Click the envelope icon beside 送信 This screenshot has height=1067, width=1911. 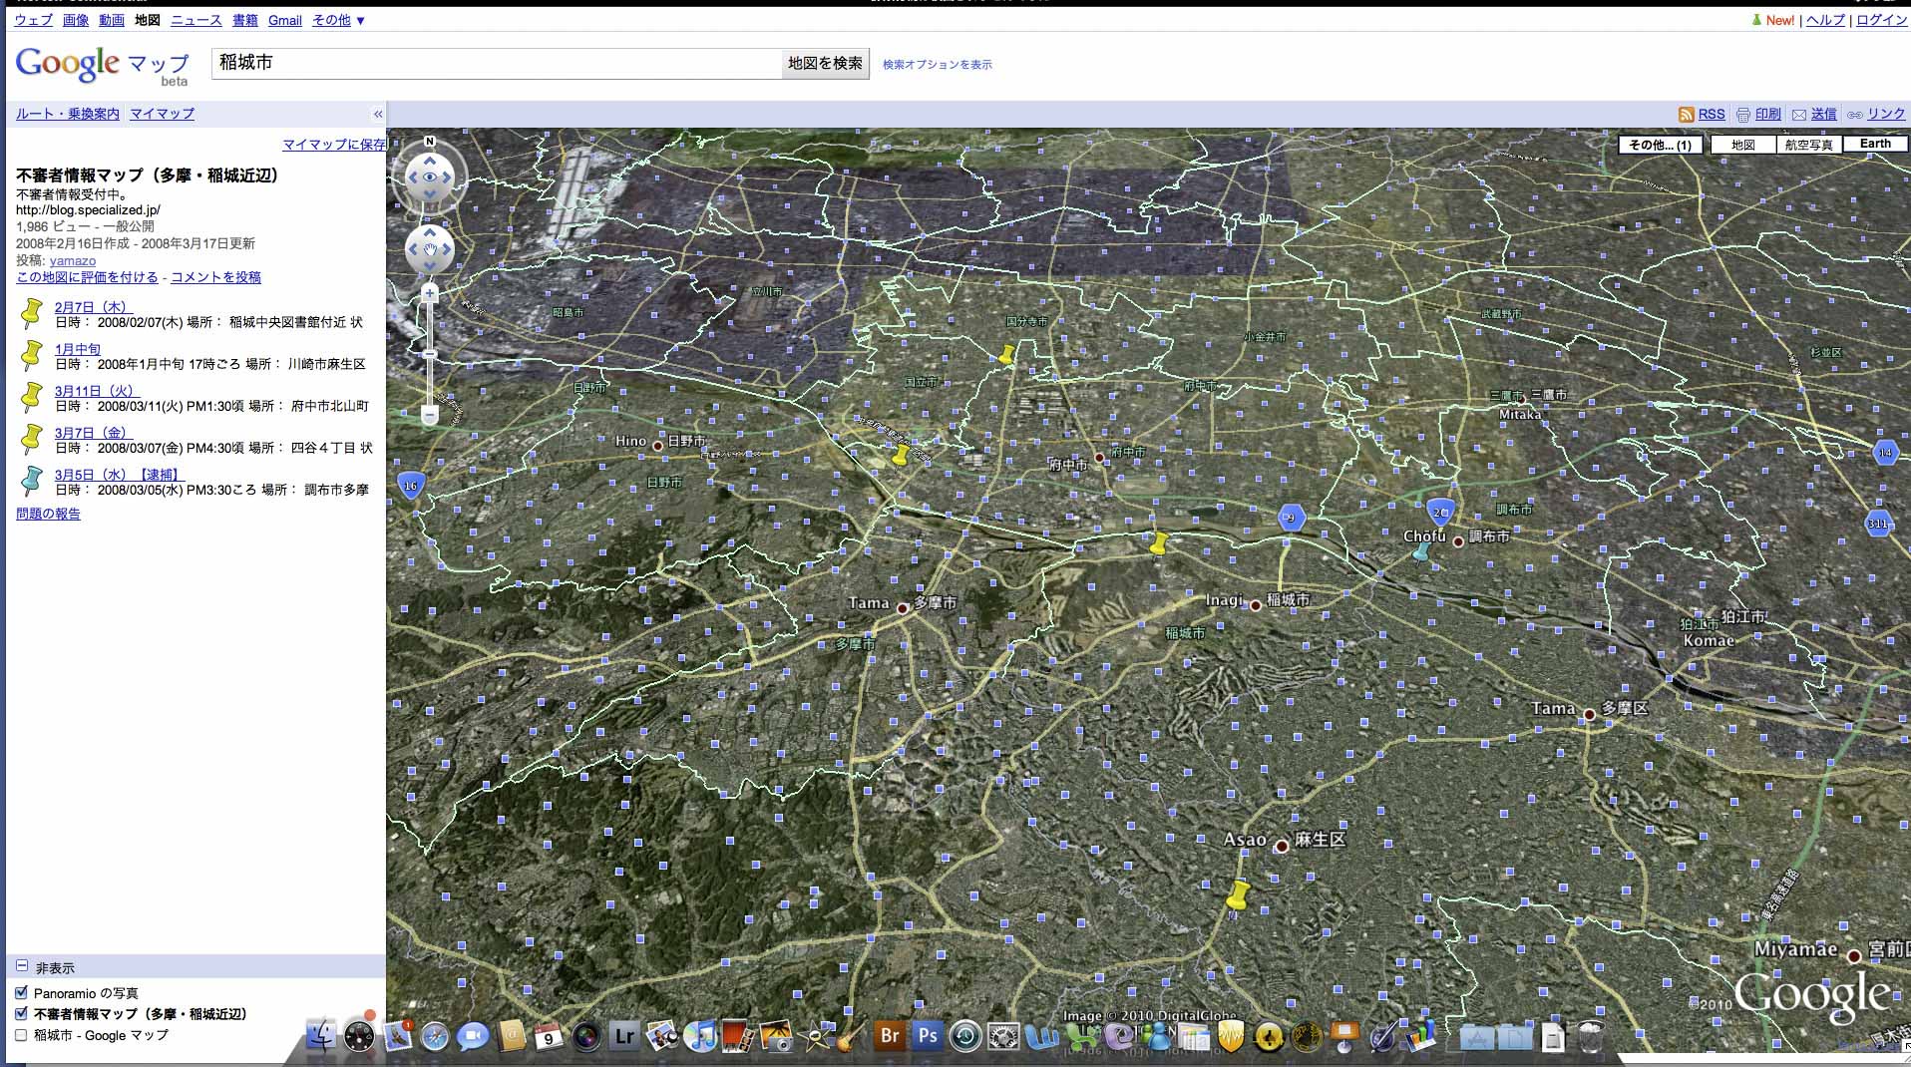[x=1798, y=115]
